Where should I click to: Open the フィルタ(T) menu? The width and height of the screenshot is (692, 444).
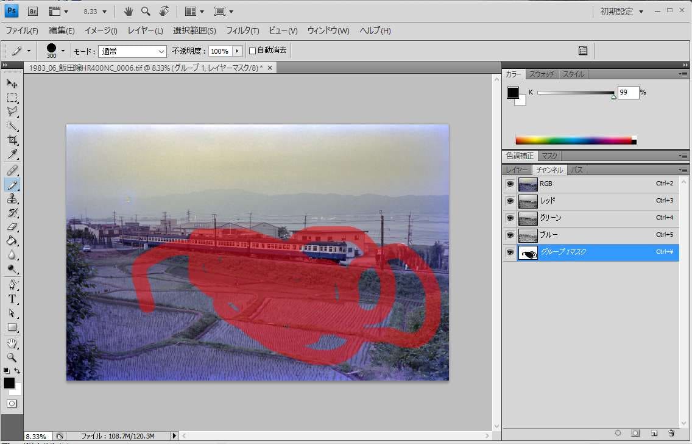tap(242, 30)
